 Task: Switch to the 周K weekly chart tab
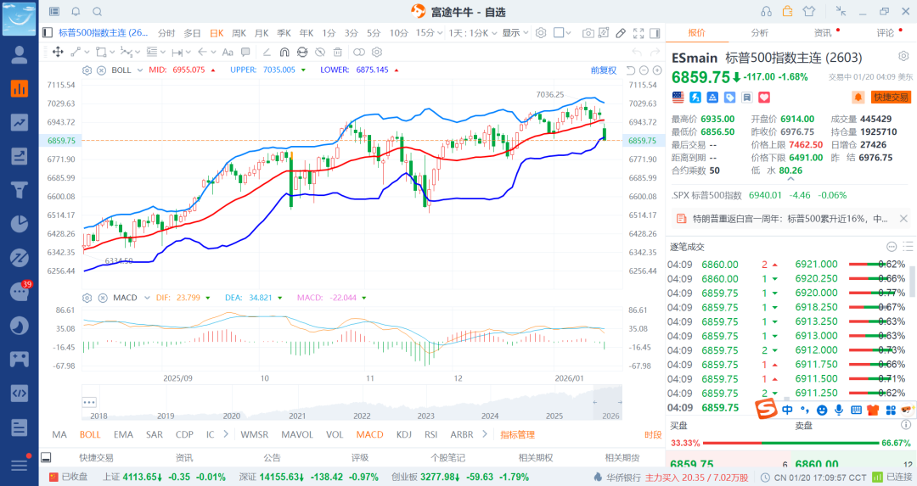[239, 33]
